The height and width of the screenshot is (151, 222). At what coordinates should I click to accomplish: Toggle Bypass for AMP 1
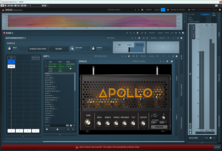coord(152,56)
